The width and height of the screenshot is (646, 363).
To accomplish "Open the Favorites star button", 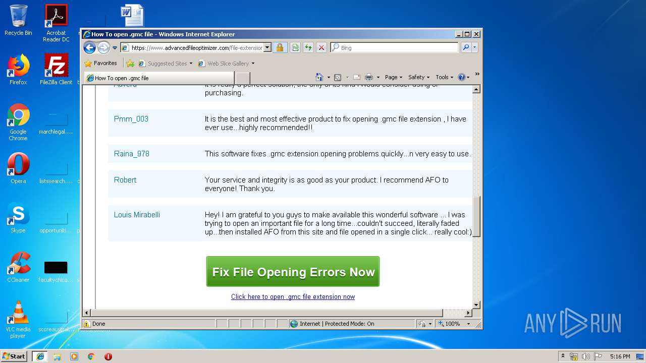I will click(100, 63).
